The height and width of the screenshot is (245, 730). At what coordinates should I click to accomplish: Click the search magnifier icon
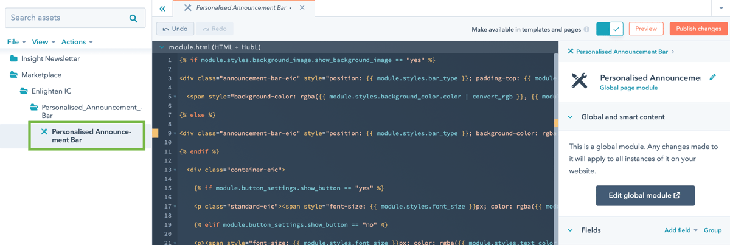(x=133, y=18)
